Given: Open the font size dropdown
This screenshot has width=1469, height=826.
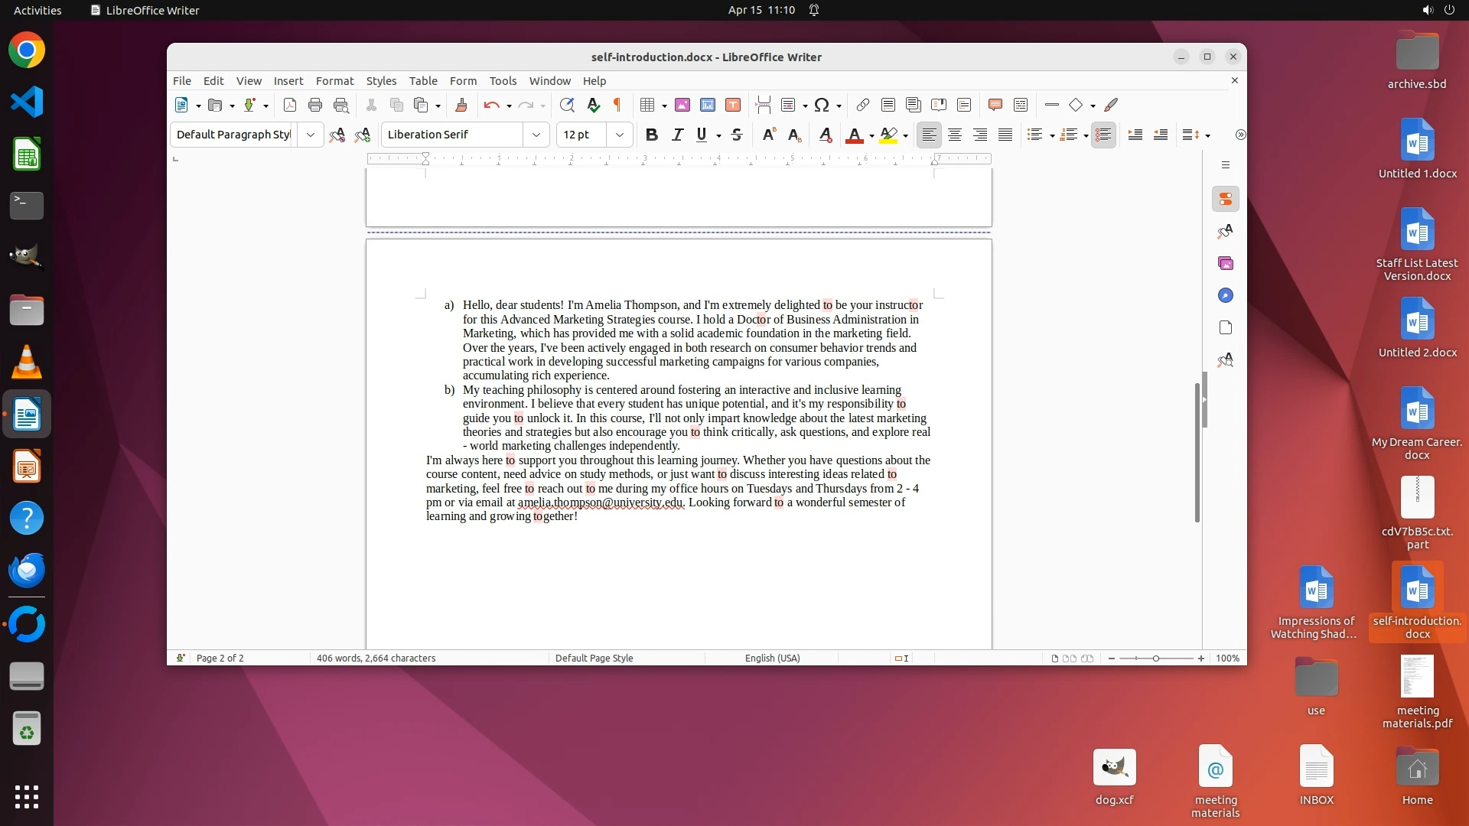Looking at the screenshot, I should pos(620,135).
